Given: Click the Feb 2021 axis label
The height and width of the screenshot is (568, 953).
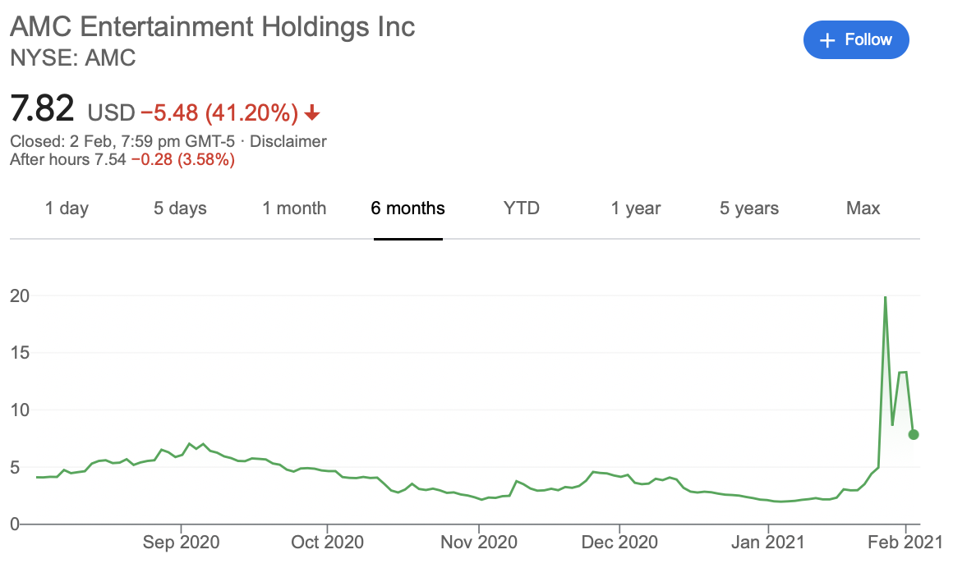Looking at the screenshot, I should coord(905,542).
